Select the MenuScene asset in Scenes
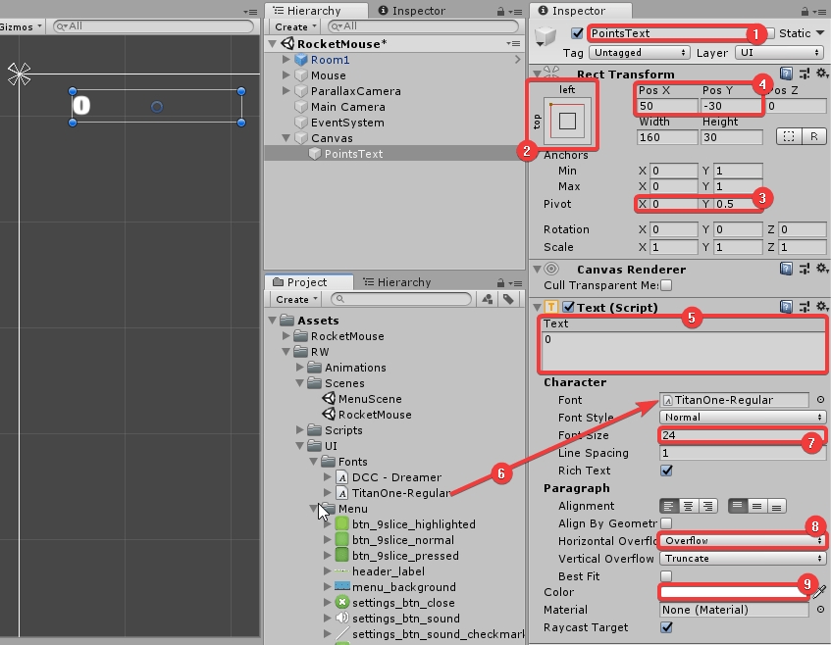This screenshot has width=831, height=645. tap(370, 399)
